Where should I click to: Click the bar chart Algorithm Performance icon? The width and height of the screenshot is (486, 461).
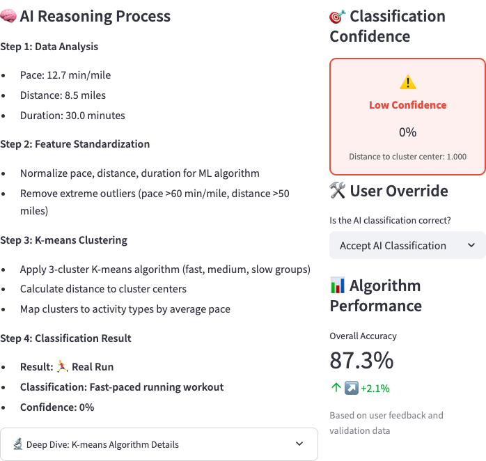click(338, 286)
